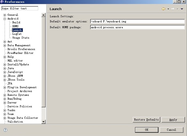Expand the Ant tree node
Viewport: 187px width, 136px height.
click(5, 42)
